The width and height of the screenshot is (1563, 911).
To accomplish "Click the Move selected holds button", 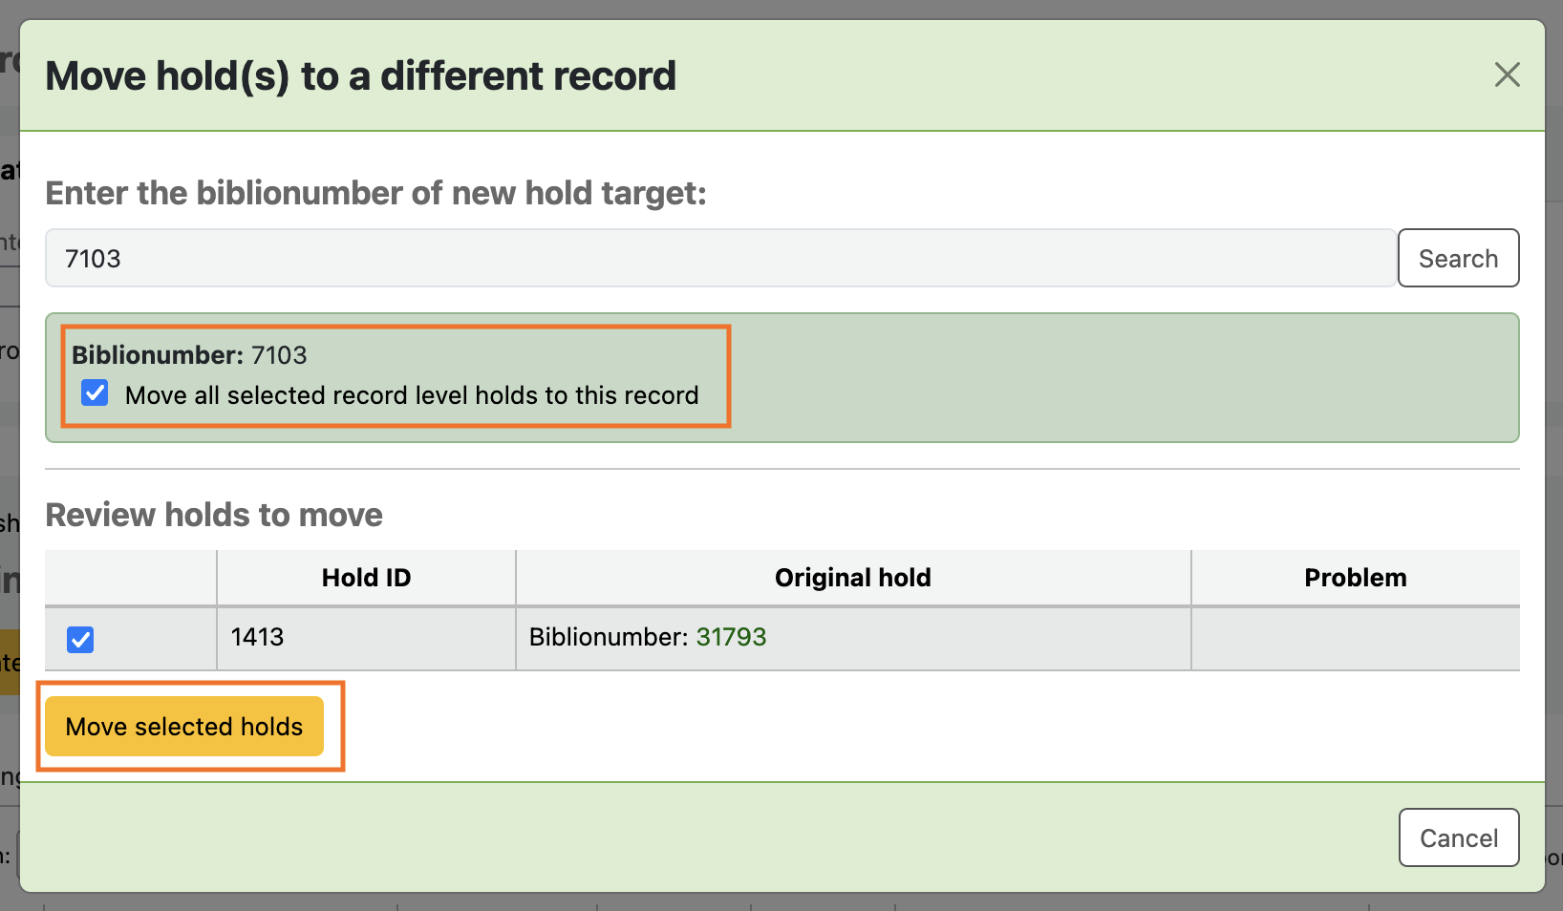I will 184,727.
